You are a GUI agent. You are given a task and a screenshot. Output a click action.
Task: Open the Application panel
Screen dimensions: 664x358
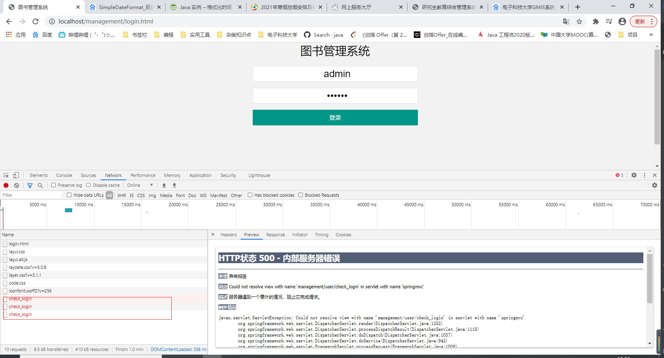pyautogui.click(x=200, y=175)
